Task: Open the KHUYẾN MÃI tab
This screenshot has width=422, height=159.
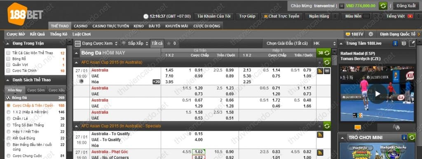Action: click(x=176, y=26)
